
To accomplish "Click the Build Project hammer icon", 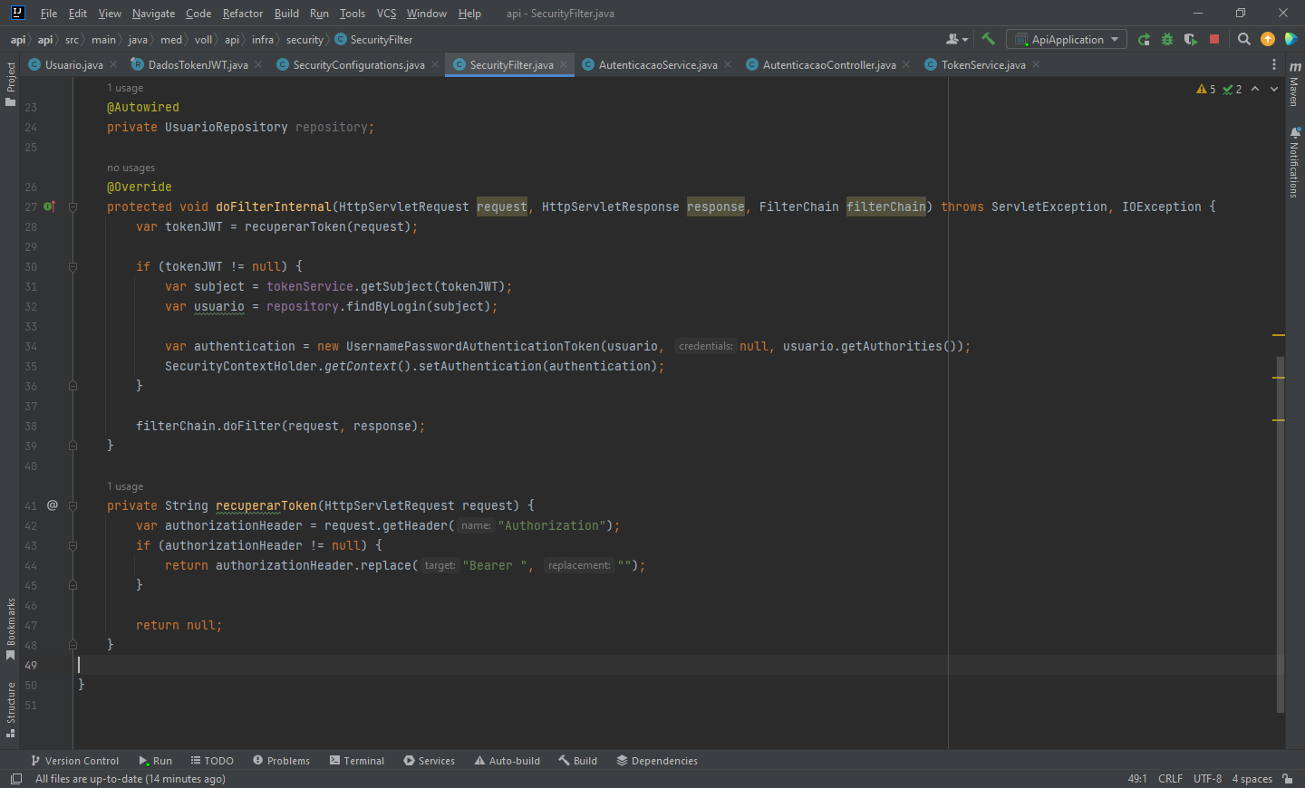I will pyautogui.click(x=988, y=39).
